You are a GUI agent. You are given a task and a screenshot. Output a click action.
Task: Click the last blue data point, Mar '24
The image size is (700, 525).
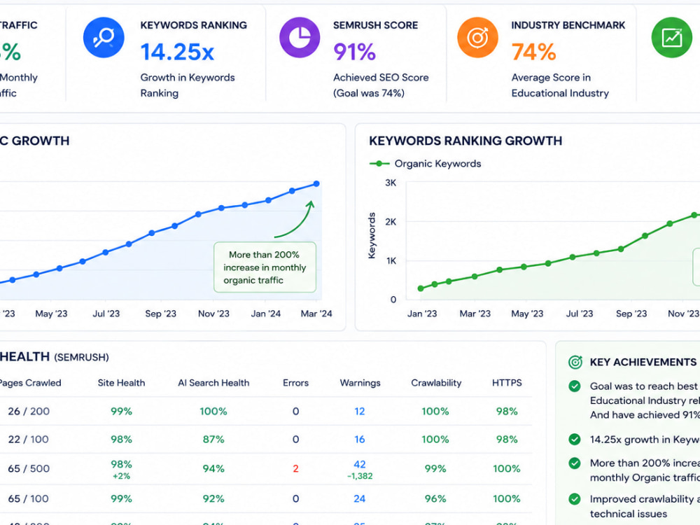coord(316,184)
